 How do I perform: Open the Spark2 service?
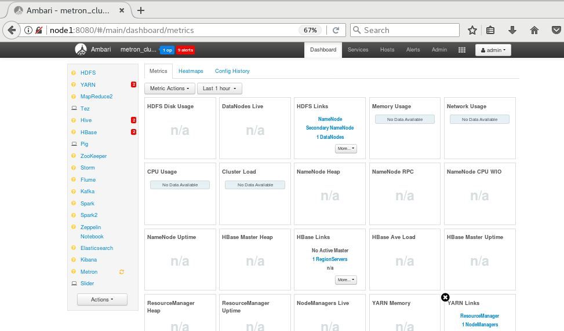89,215
